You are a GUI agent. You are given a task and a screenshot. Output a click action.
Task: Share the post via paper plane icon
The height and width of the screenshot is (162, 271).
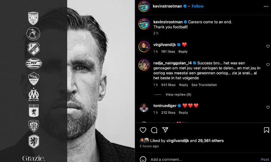(165, 130)
